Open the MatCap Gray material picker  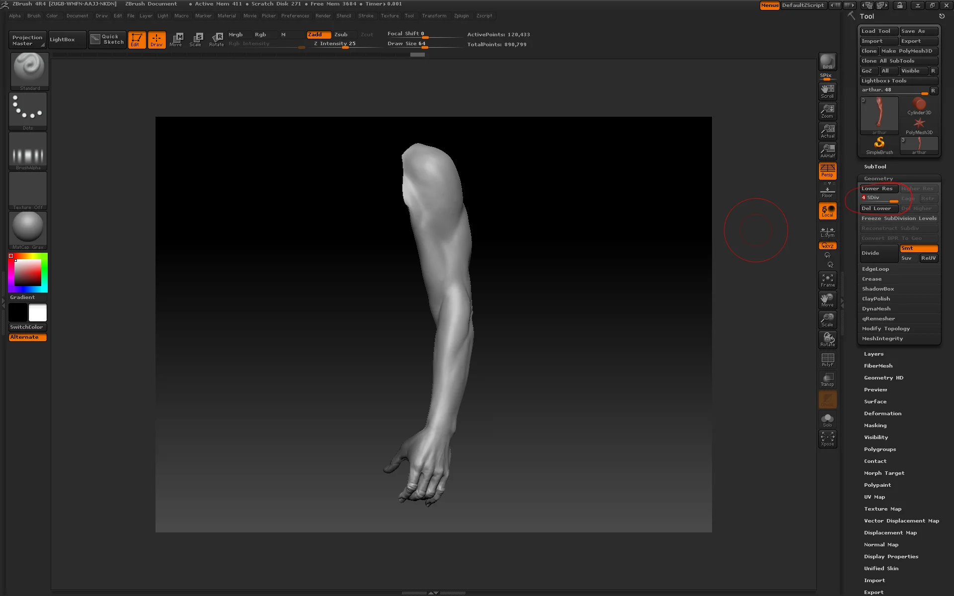(28, 230)
